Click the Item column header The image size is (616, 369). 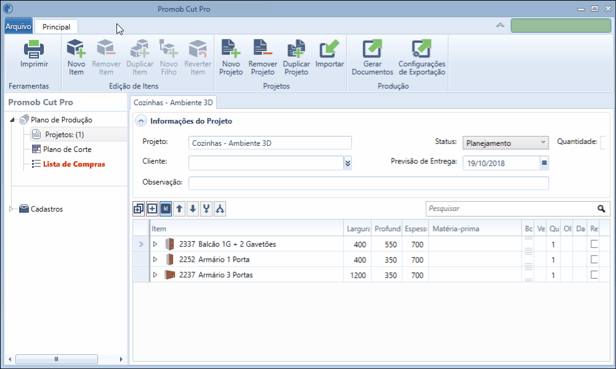pos(247,229)
